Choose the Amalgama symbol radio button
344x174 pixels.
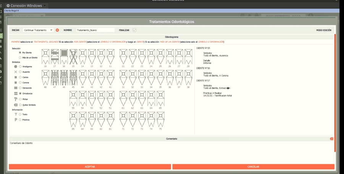(20, 66)
